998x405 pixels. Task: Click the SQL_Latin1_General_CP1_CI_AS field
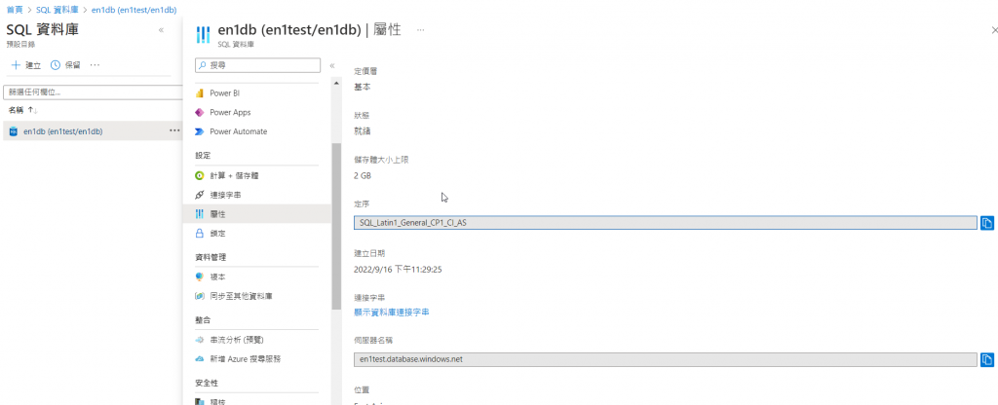point(665,223)
